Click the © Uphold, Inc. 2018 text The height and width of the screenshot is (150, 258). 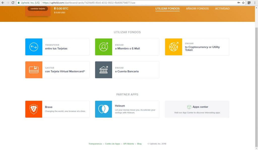[157, 144]
